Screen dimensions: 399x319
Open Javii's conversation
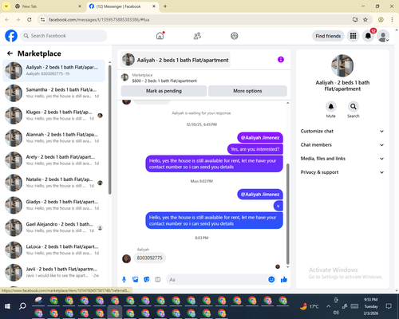click(54, 273)
